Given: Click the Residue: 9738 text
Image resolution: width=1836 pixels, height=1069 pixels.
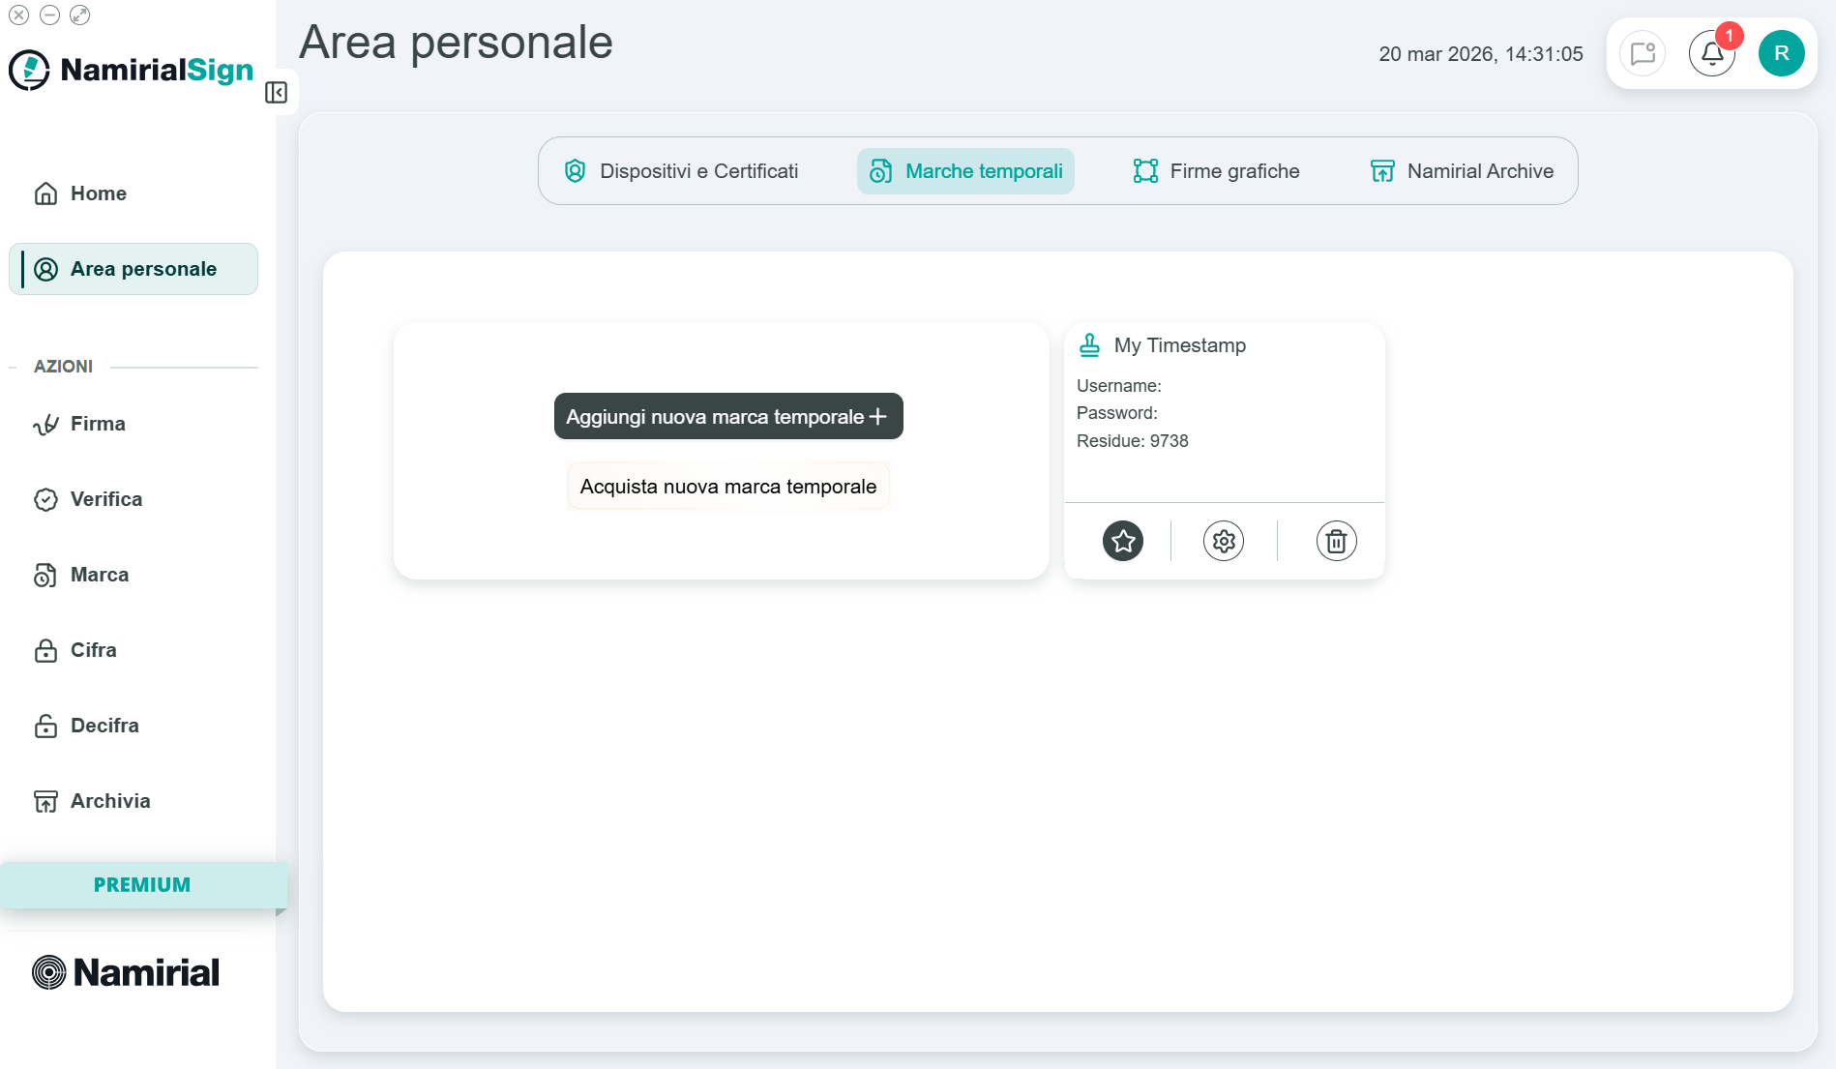Looking at the screenshot, I should pos(1133,441).
